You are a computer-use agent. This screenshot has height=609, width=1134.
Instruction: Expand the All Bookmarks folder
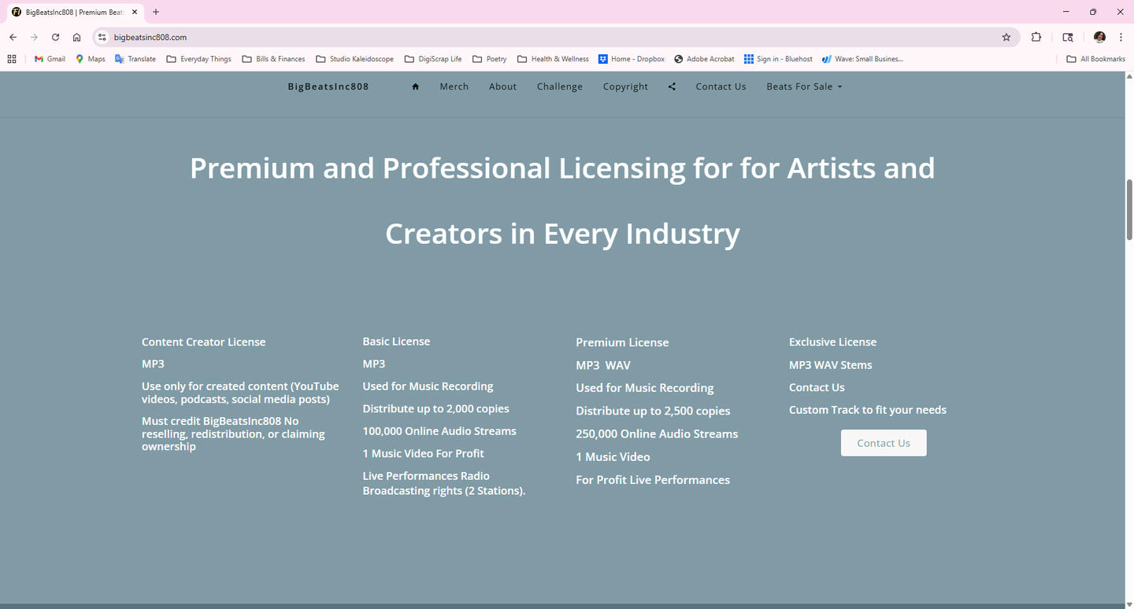[1095, 59]
